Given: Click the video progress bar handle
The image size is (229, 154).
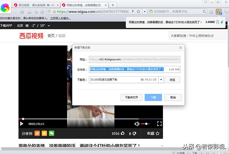Looking at the screenshot, I should click(x=23, y=119).
